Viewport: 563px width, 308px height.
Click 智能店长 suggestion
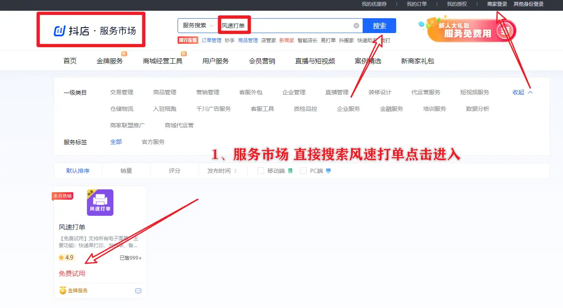click(308, 41)
